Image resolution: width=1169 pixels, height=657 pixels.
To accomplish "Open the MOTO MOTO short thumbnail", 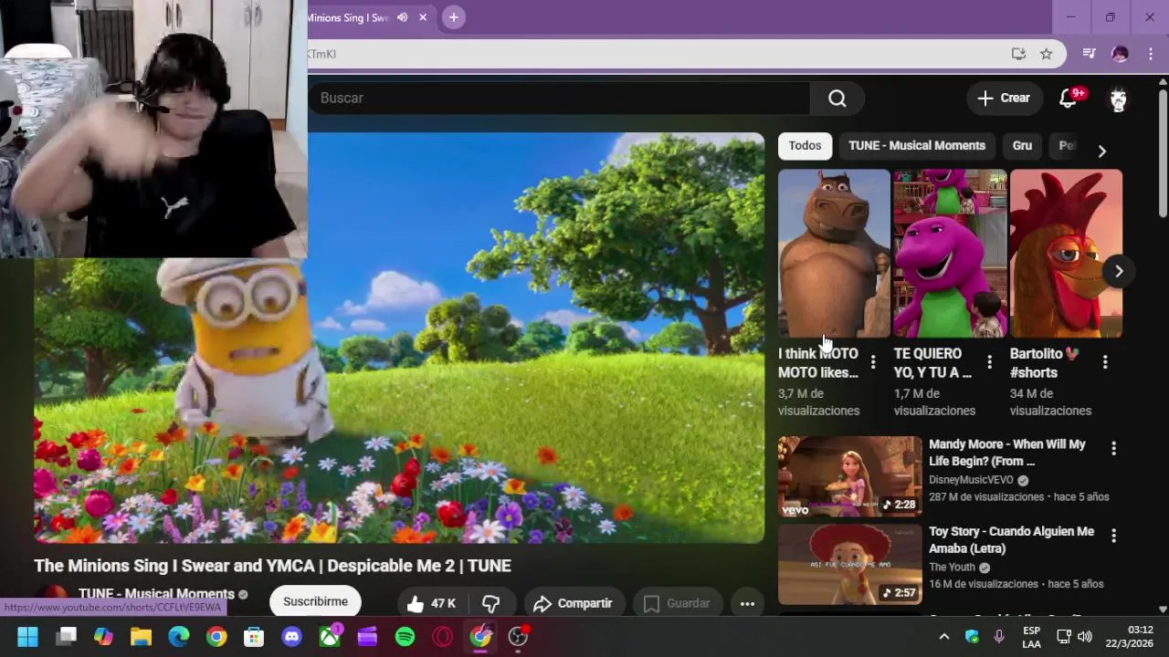I will point(834,254).
